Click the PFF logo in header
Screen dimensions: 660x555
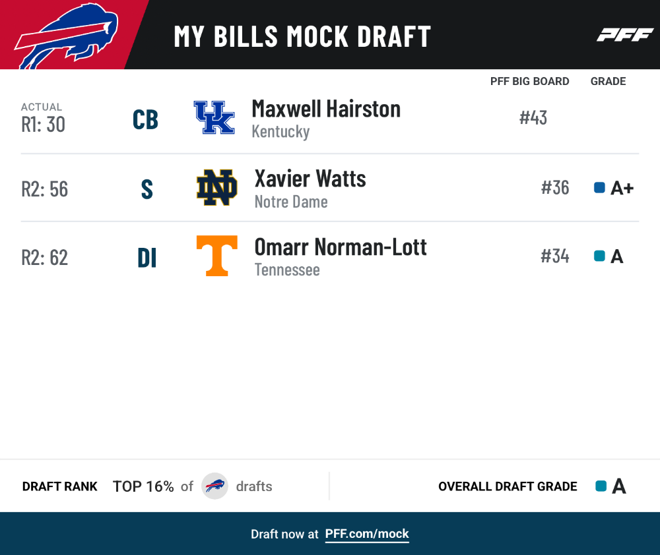coord(625,35)
